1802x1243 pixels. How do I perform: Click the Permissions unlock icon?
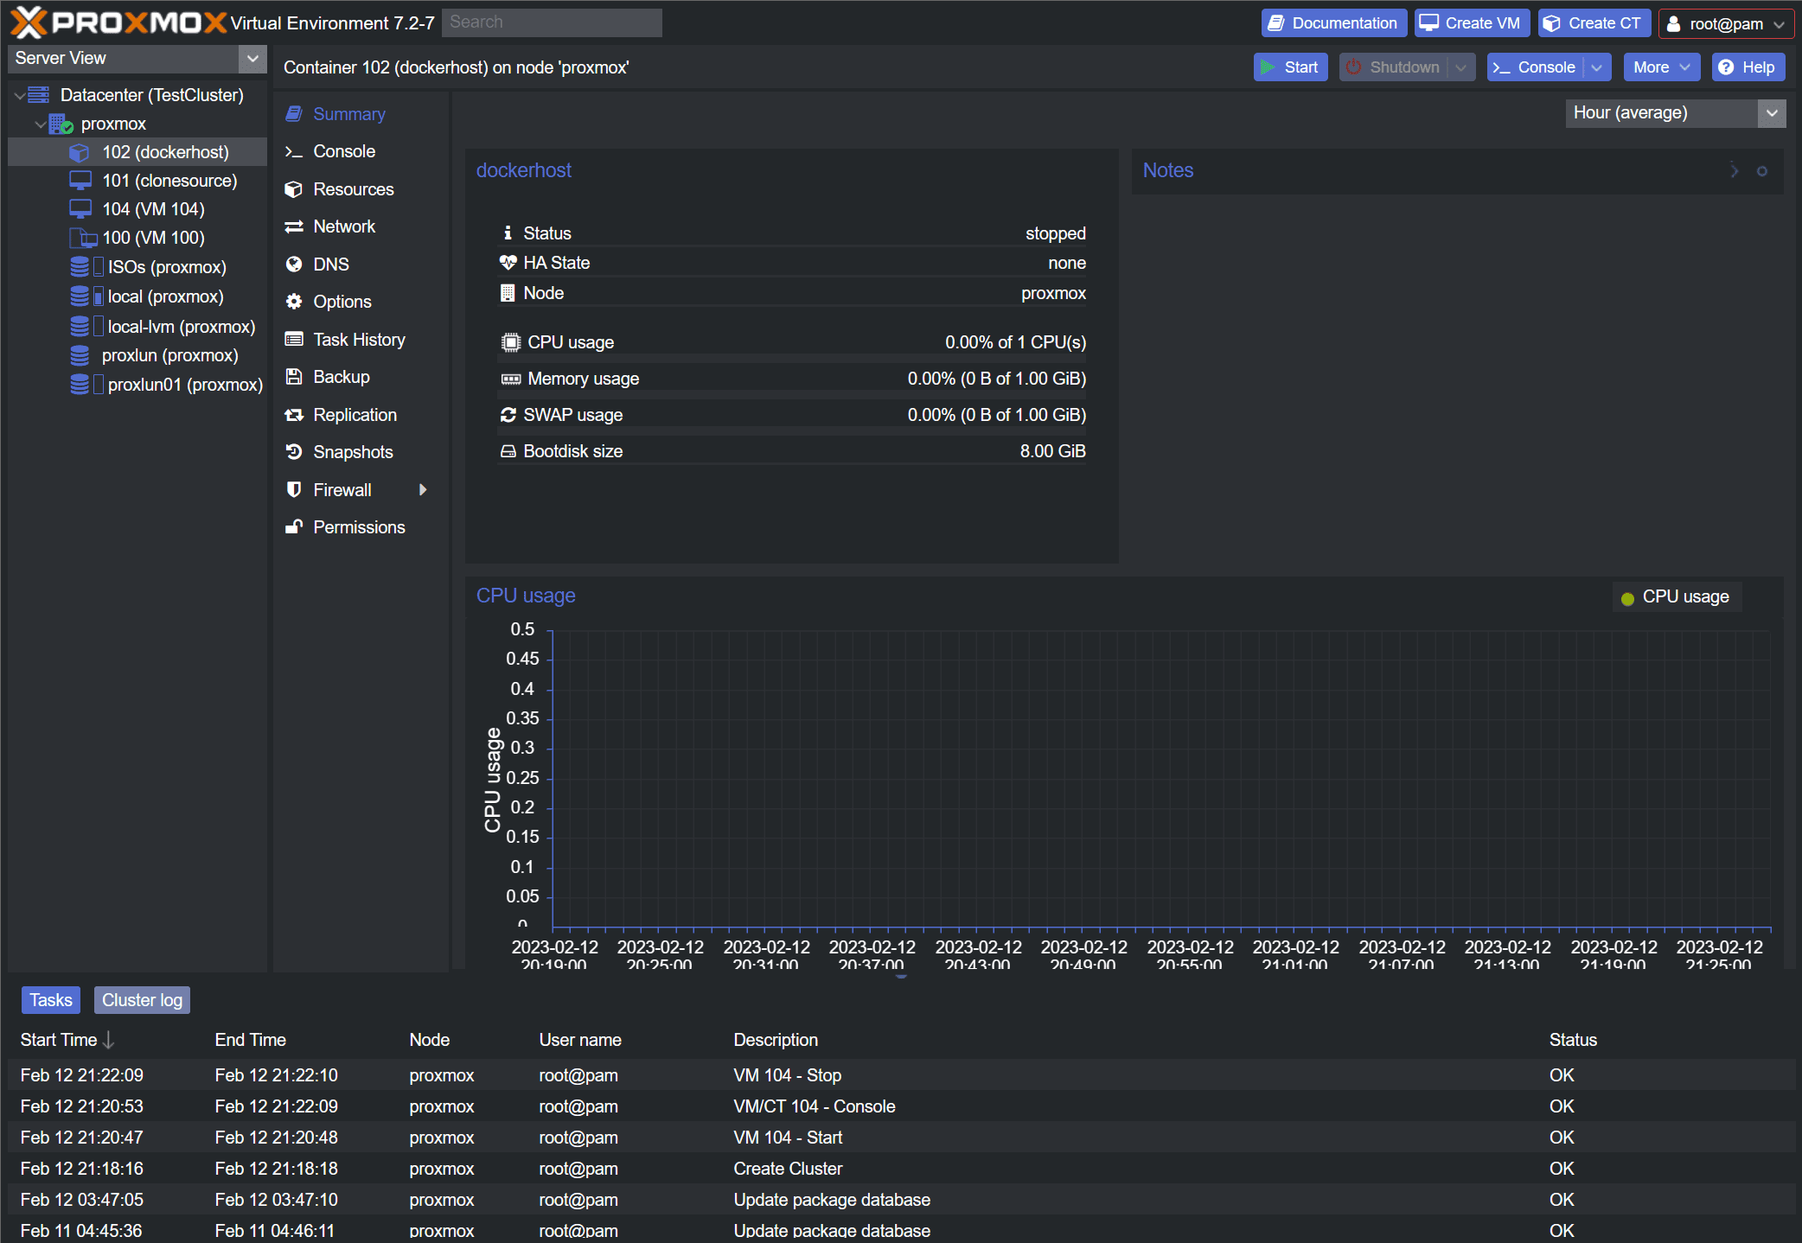point(294,527)
